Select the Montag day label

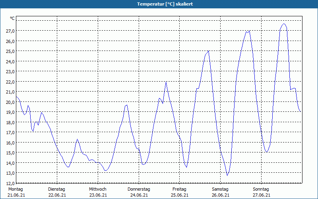[x=16, y=189]
